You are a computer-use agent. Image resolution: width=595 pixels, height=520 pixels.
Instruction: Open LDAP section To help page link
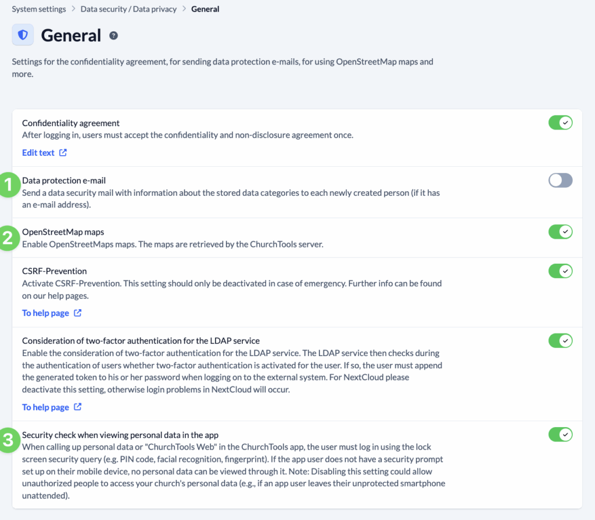pos(45,407)
